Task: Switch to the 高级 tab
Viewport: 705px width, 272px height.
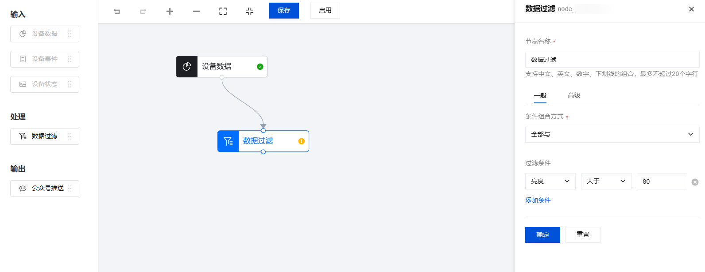Action: click(x=574, y=95)
